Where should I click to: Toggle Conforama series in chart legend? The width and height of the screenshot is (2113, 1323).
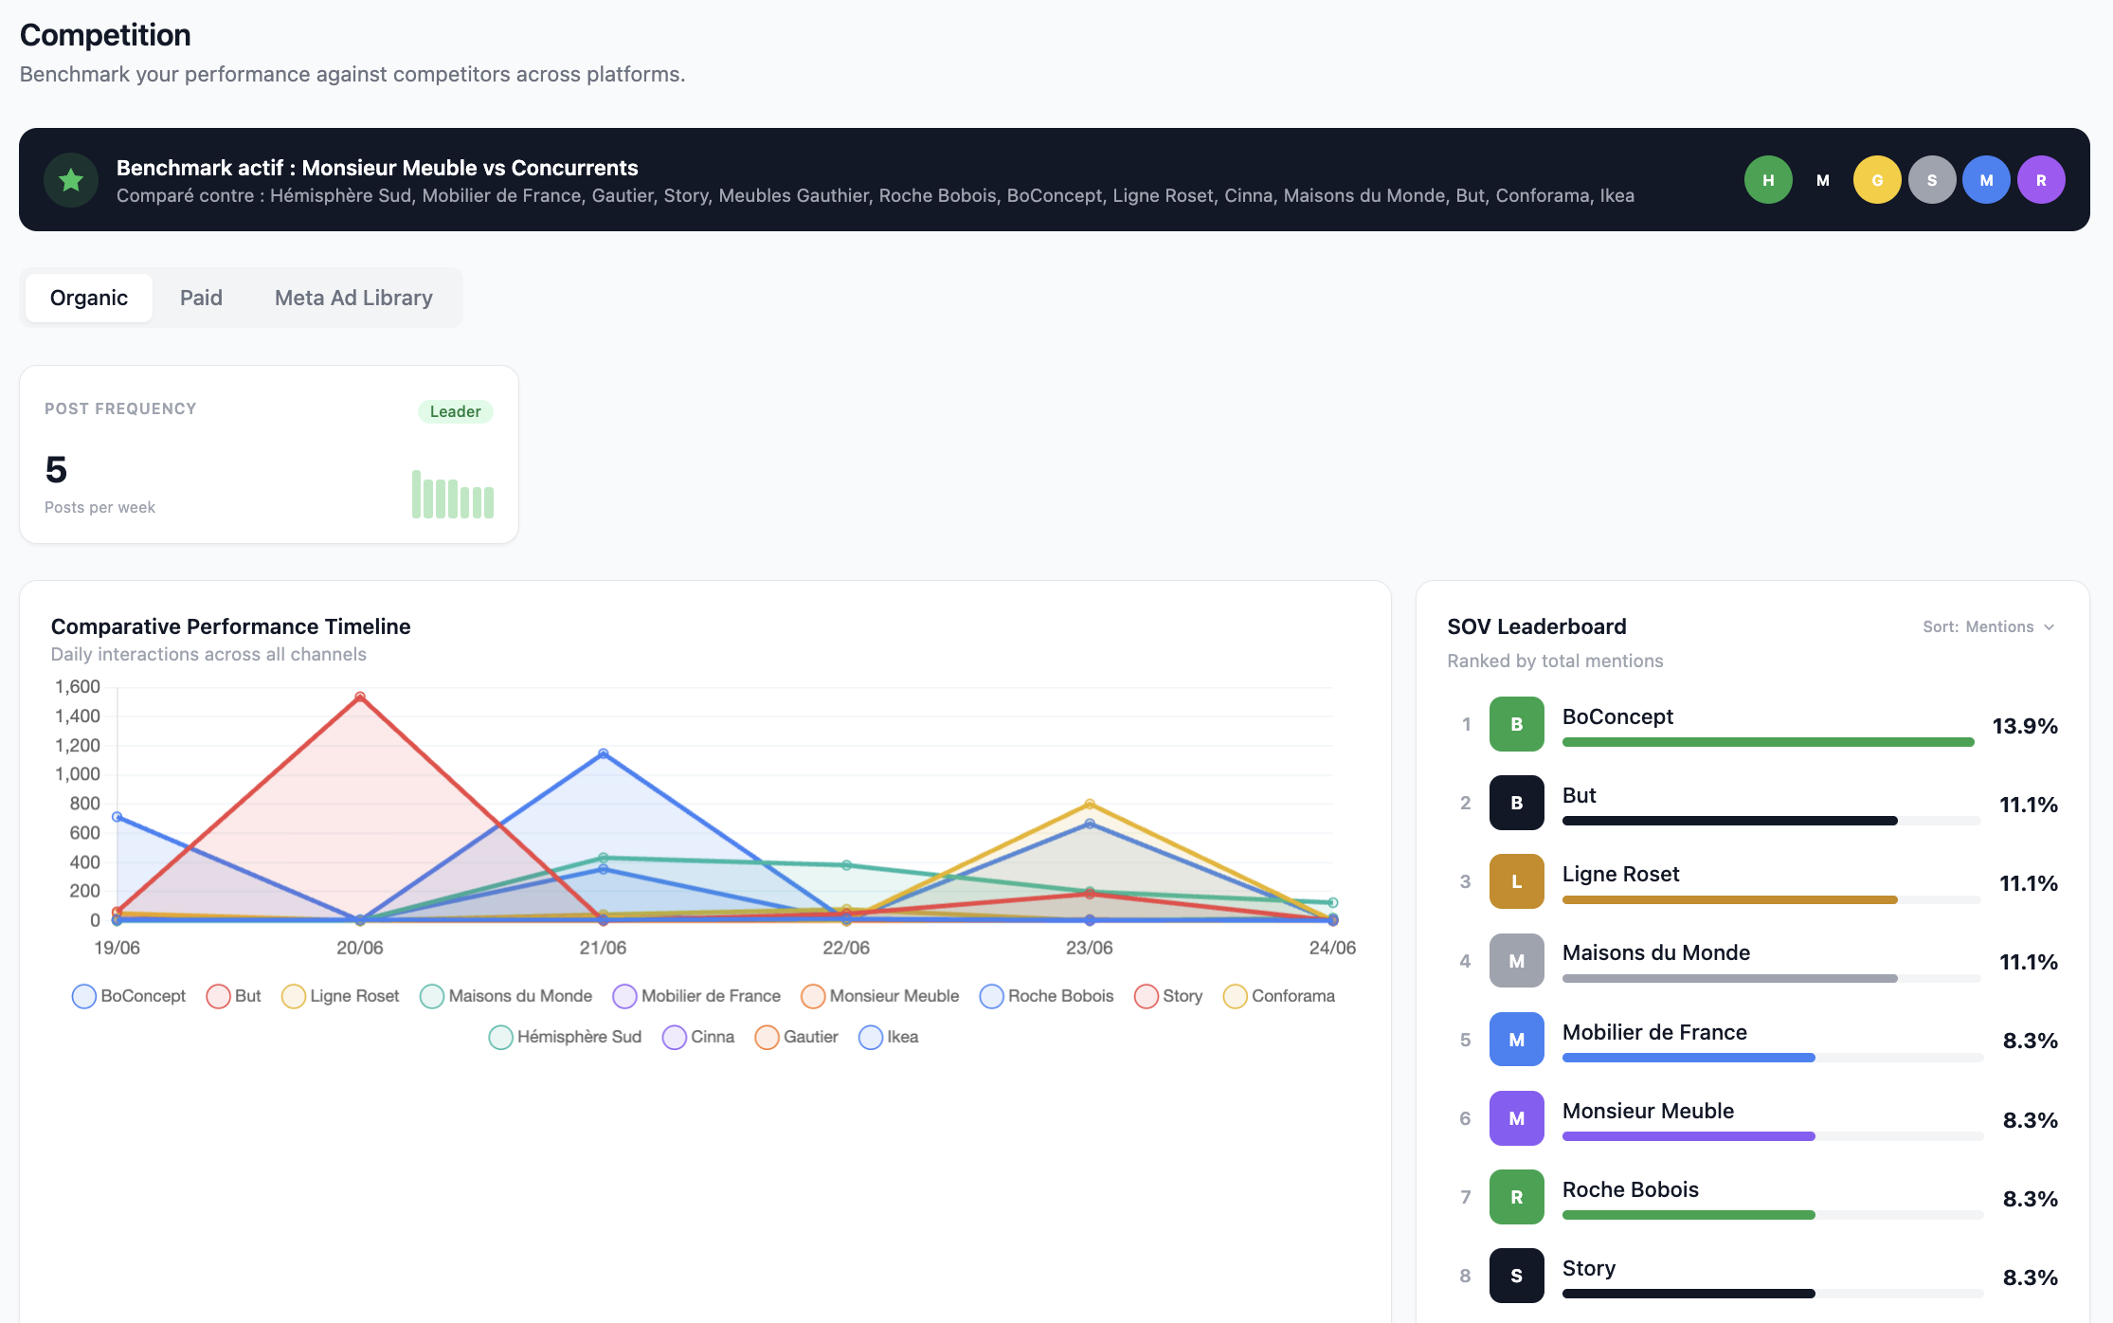(1279, 996)
